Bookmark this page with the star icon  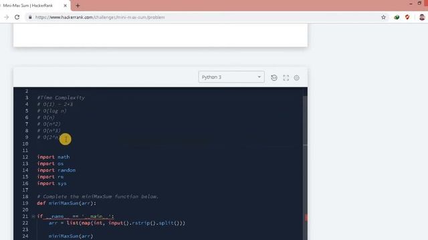tap(383, 17)
